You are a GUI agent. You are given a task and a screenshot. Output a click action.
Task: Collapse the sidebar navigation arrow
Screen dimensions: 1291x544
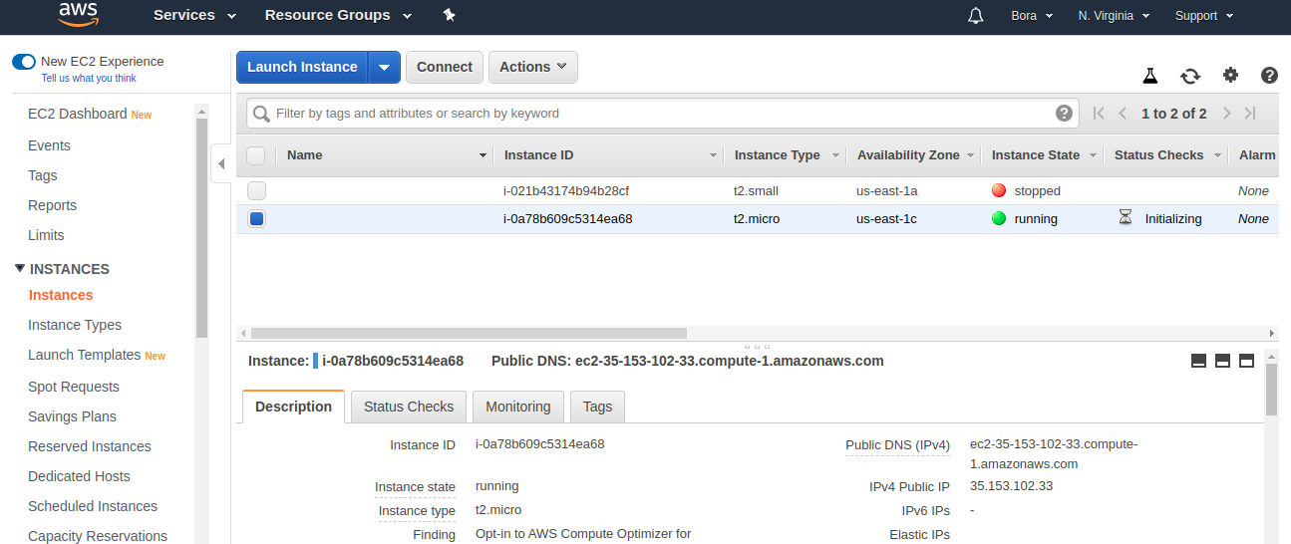tap(221, 163)
